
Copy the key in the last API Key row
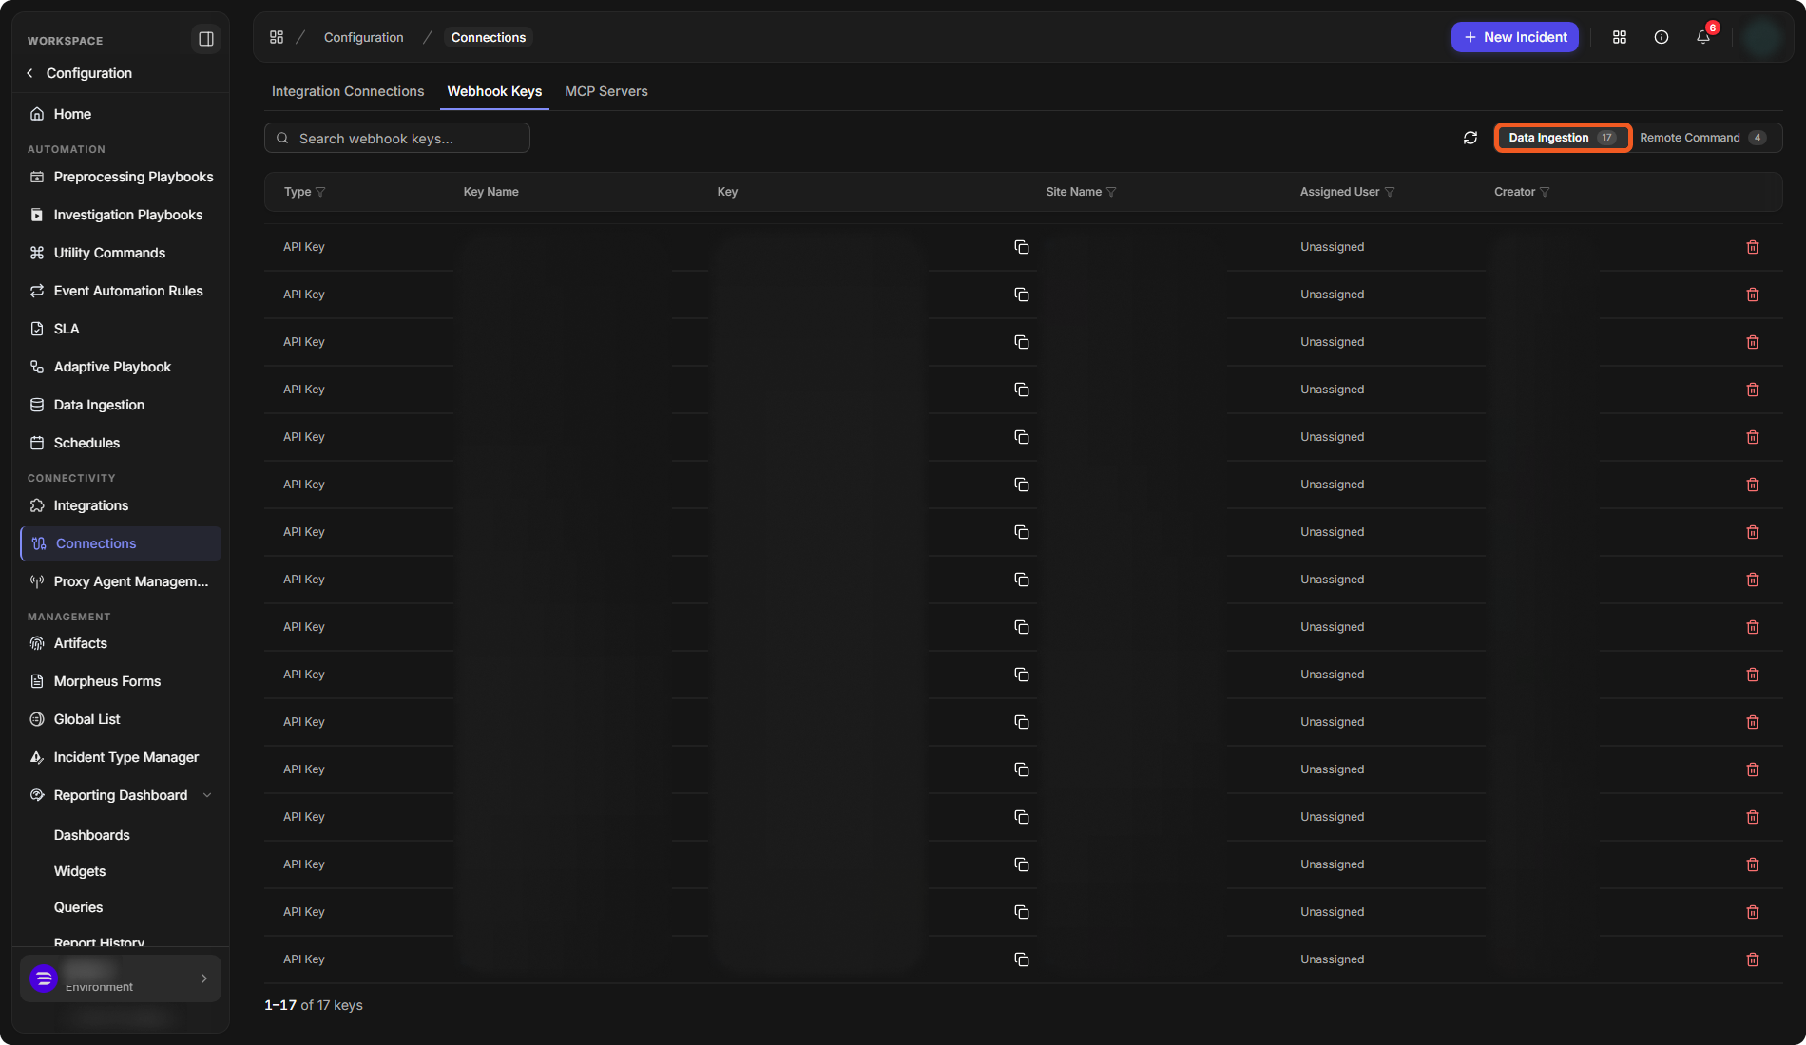coord(1022,959)
